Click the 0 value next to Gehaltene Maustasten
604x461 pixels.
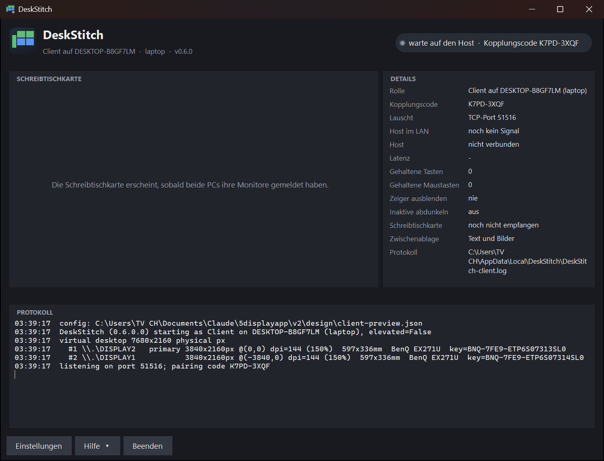470,185
